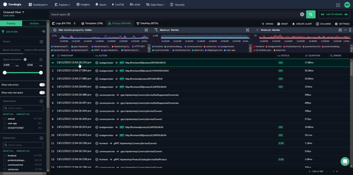Clear the search spans field
Screen dimensions: 353x175
pos(302,14)
